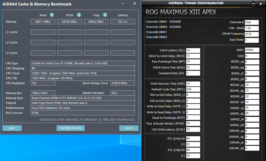Select the Memory Copy result 60922 MB/s
This screenshot has height=161, width=266.
point(96,22)
